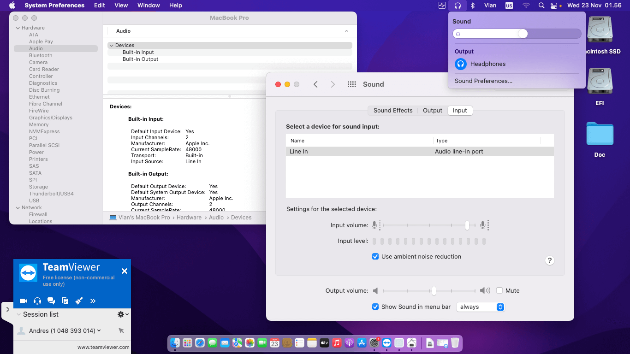Click the remote control cursor icon beside Andres

tap(121, 330)
